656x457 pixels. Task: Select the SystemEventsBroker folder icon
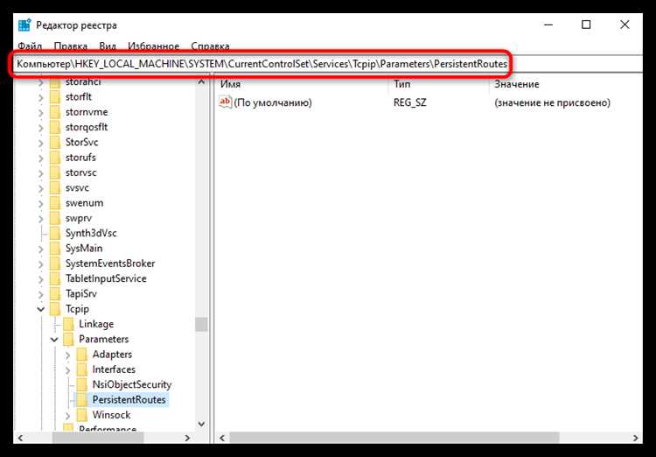pyautogui.click(x=55, y=264)
